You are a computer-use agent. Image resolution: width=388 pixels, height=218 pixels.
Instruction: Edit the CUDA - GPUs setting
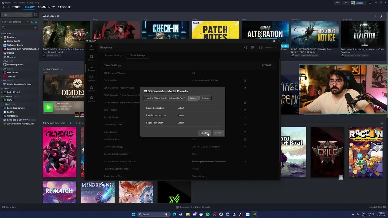point(245,81)
